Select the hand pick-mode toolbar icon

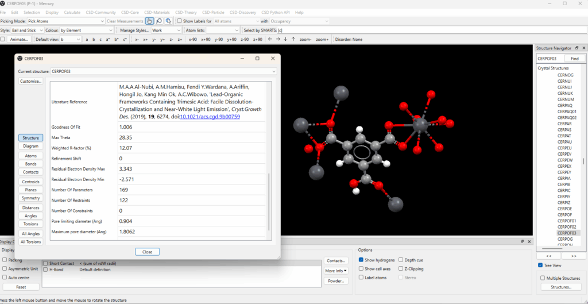tap(150, 21)
